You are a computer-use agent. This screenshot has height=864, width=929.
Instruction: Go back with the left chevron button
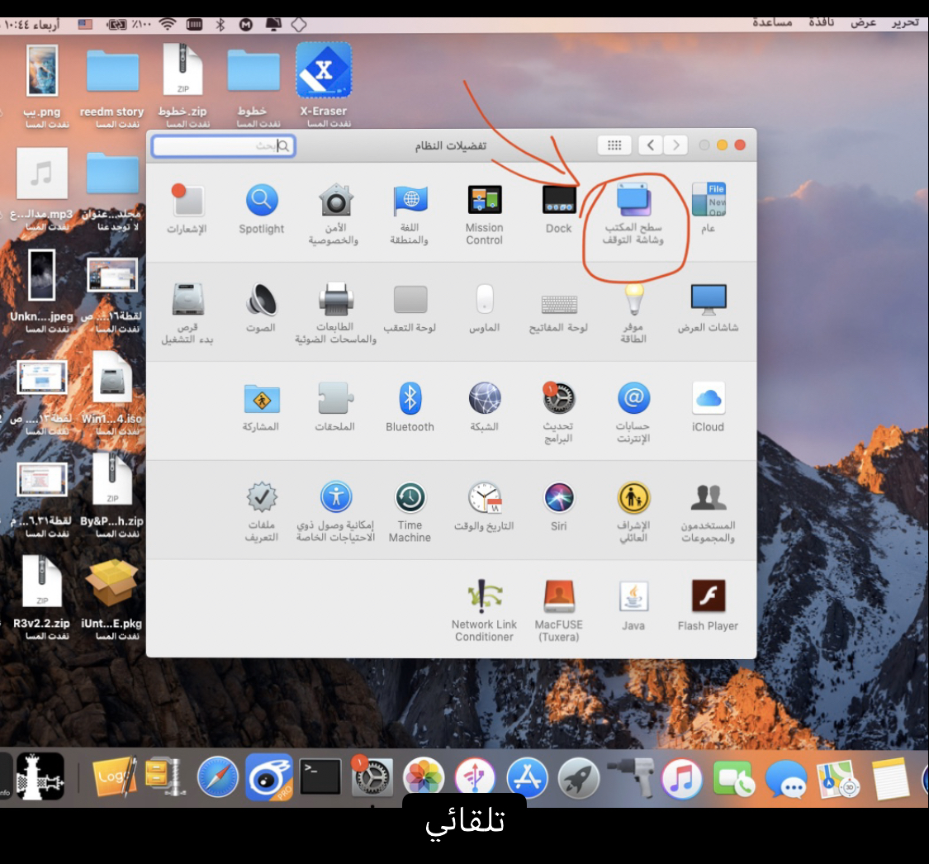(x=650, y=145)
